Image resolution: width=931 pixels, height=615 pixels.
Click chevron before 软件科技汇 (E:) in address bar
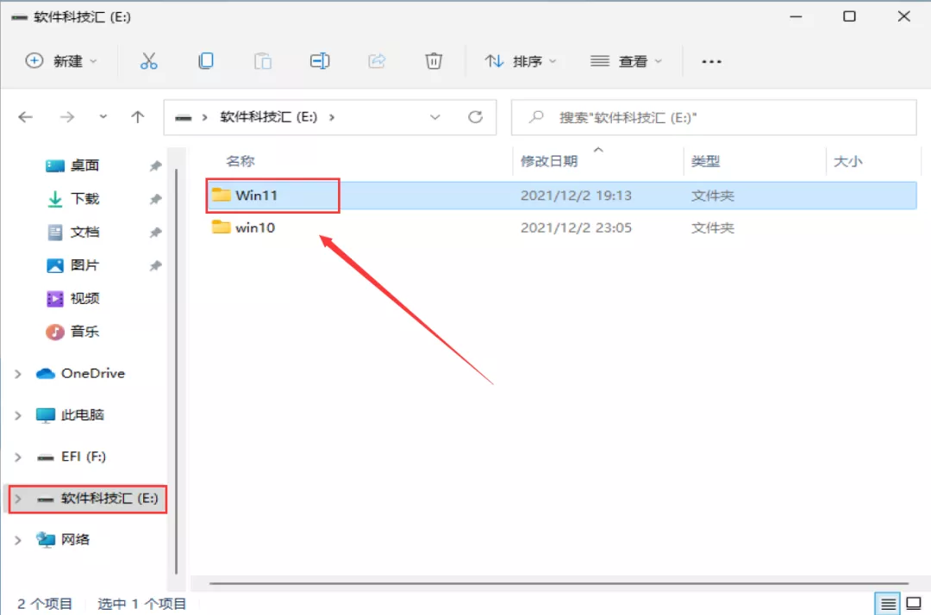coord(205,117)
